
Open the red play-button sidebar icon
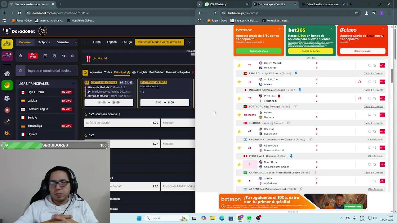7,110
